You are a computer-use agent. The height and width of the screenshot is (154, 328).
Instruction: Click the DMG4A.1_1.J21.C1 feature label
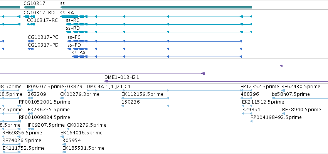pyautogui.click(x=109, y=87)
